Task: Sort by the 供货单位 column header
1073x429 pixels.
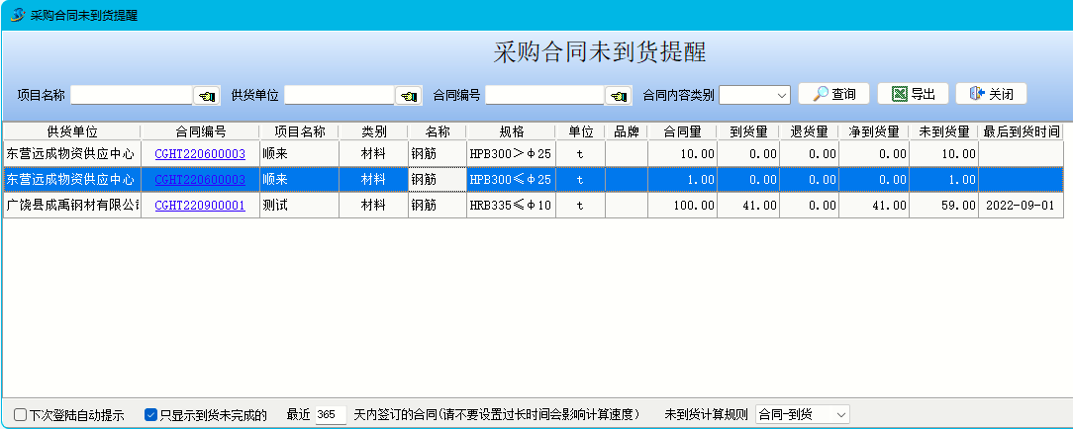Action: pyautogui.click(x=71, y=131)
